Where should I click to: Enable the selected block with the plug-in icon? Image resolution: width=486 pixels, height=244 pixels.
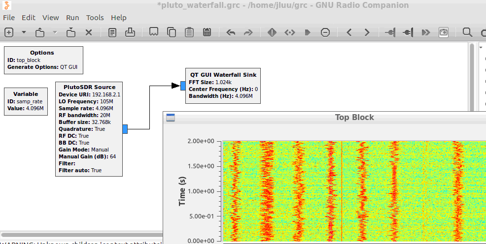[390, 32]
